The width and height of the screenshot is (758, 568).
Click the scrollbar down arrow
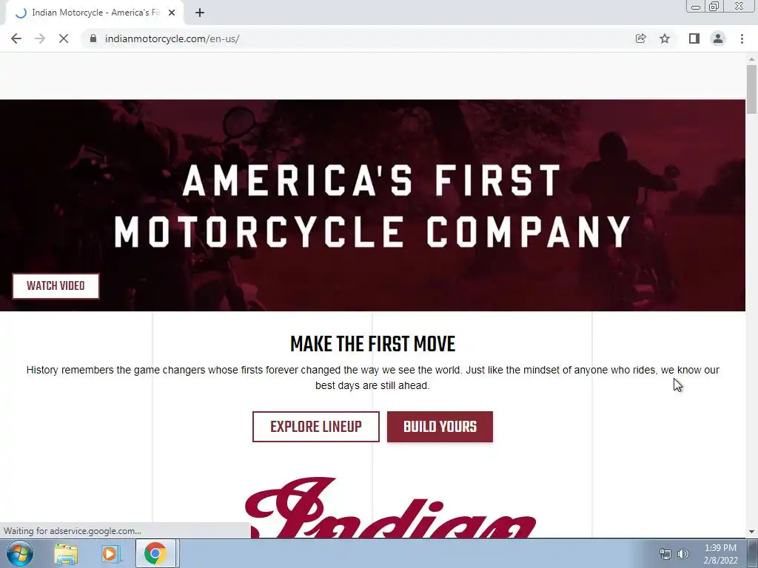coord(751,532)
